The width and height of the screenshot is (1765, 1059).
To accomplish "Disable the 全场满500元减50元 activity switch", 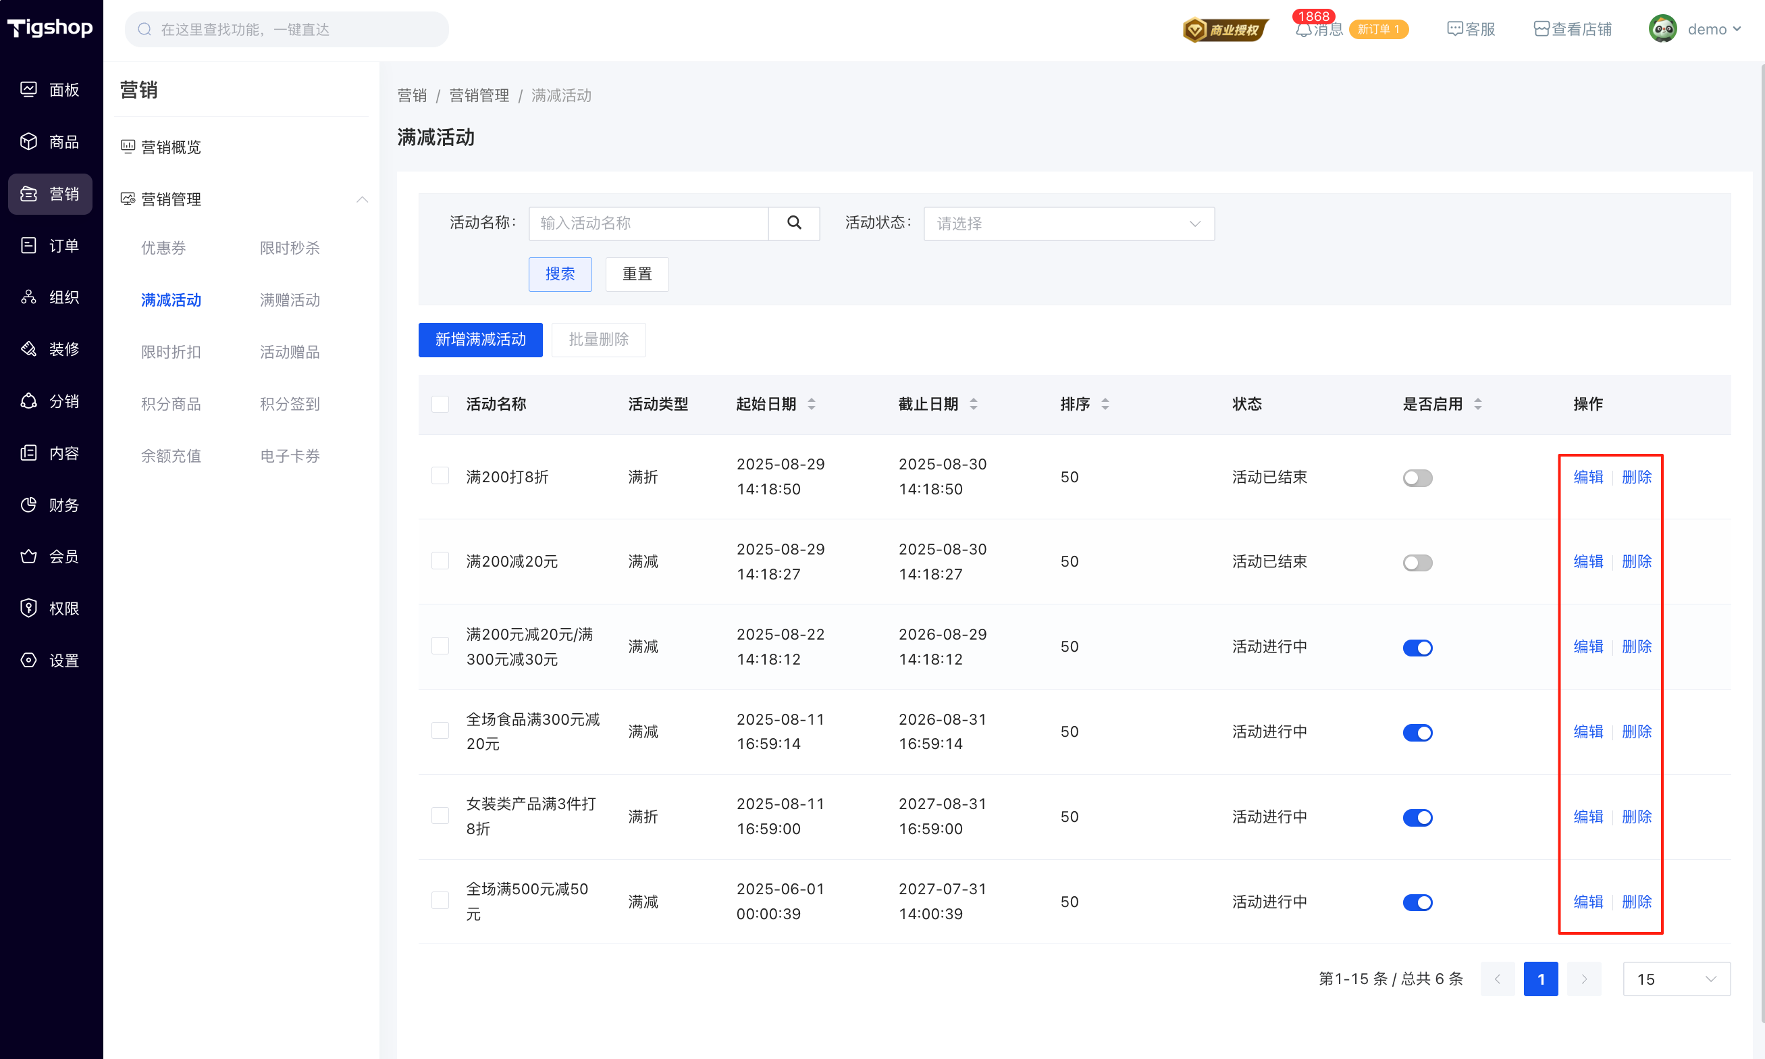I will [1417, 903].
